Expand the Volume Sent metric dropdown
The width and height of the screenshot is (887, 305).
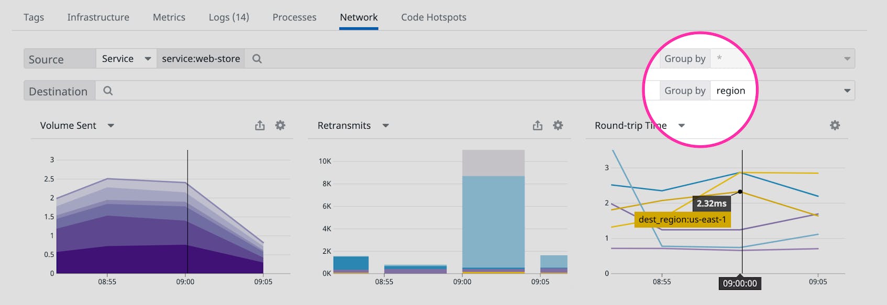(110, 126)
